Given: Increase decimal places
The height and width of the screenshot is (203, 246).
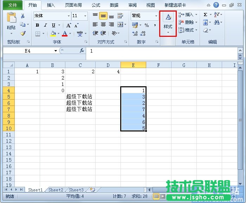Looking at the screenshot, I should pyautogui.click(x=135, y=34).
